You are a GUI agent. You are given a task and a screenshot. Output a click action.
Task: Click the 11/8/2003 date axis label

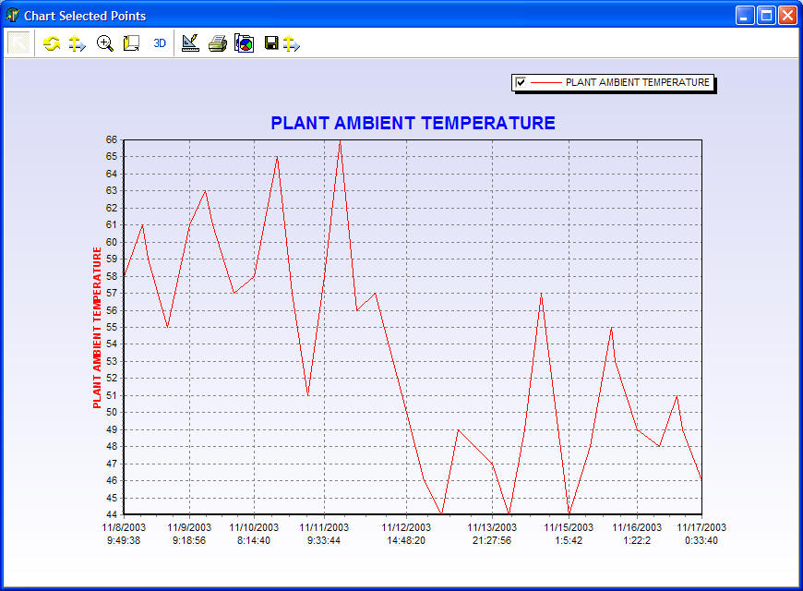point(124,527)
